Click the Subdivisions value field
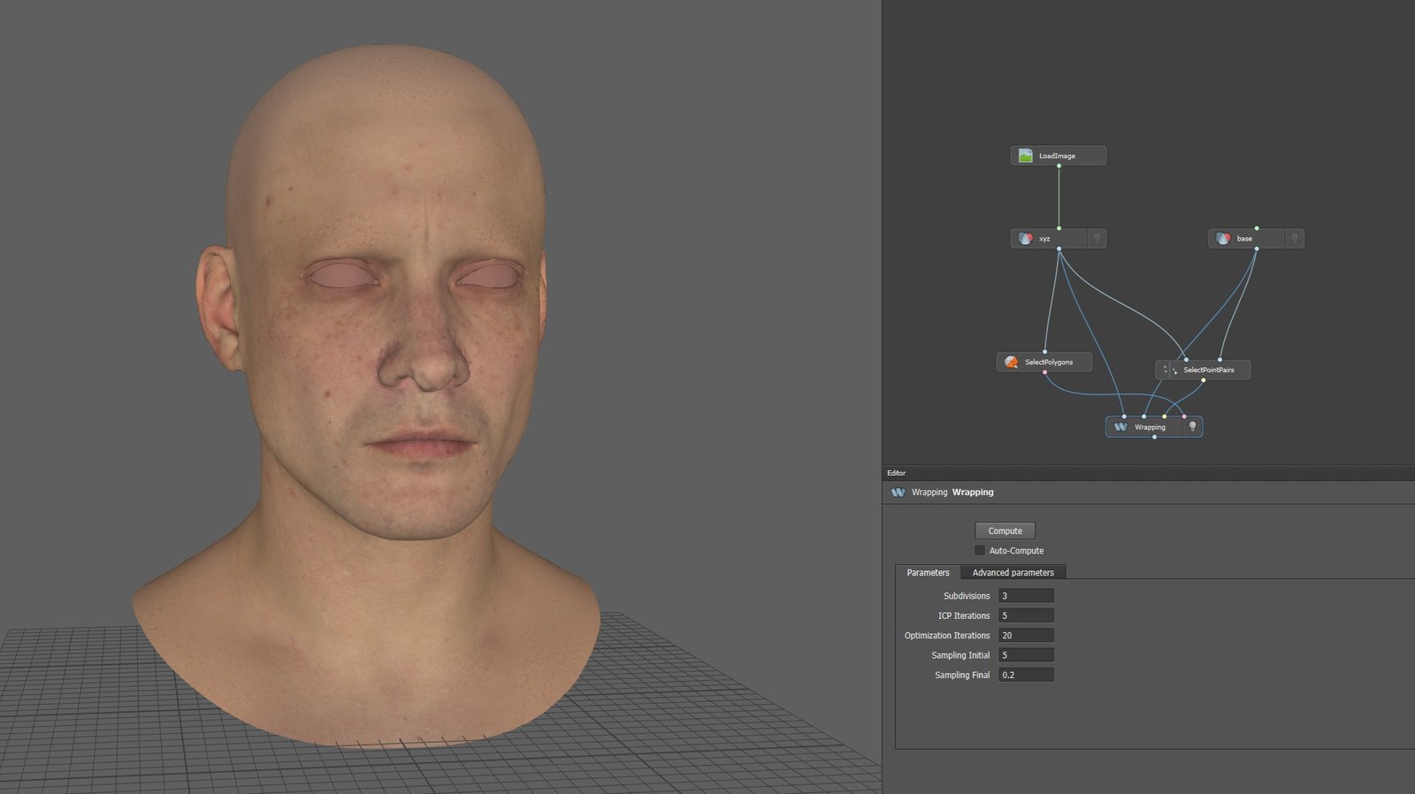The image size is (1415, 794). 1026,596
